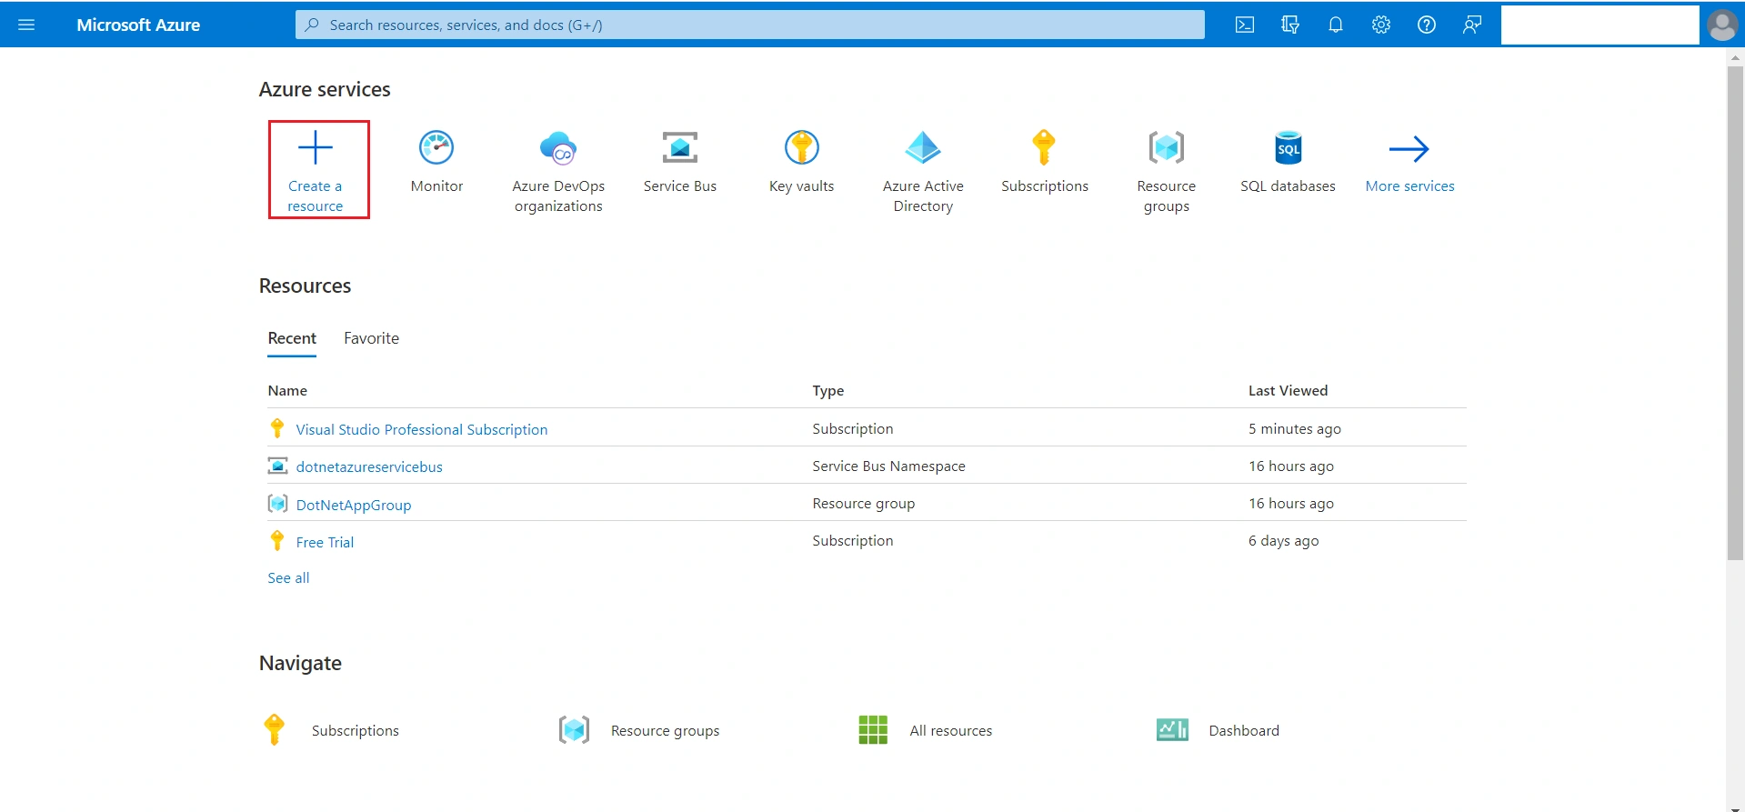
Task: Open the Service Bus service icon
Action: tap(680, 147)
